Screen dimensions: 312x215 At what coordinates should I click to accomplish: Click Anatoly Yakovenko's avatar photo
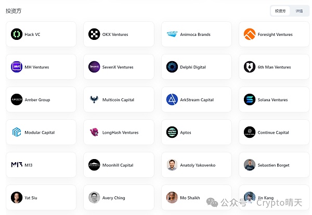[x=172, y=165]
